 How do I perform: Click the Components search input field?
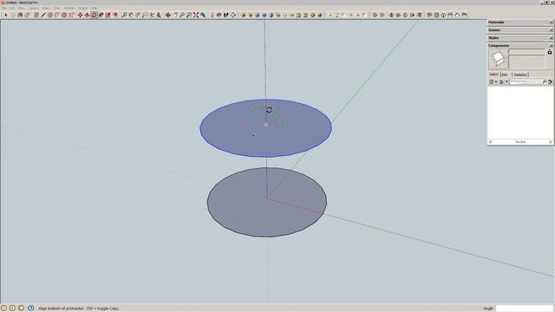tap(526, 81)
